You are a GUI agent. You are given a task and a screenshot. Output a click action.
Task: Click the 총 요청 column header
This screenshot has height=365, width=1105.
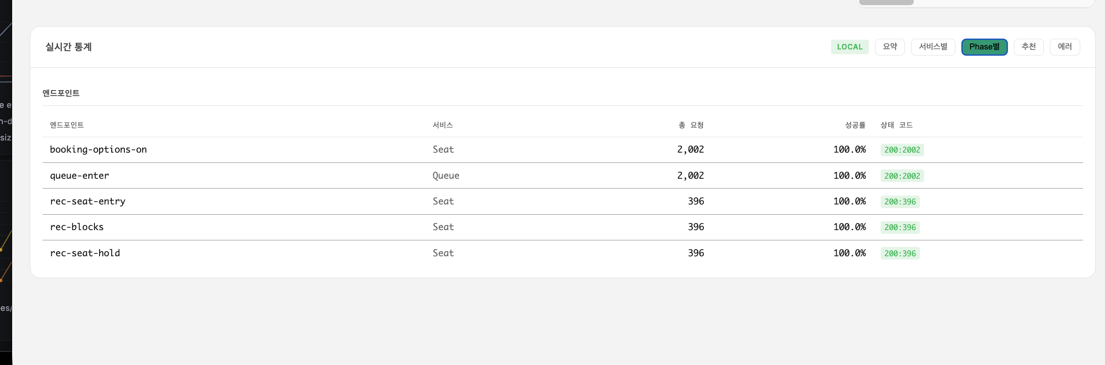click(x=691, y=125)
